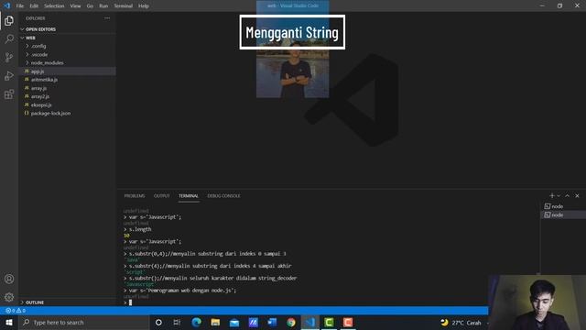Screen dimensions: 586x330
Task: Open the Help menu
Action: tap(144, 6)
